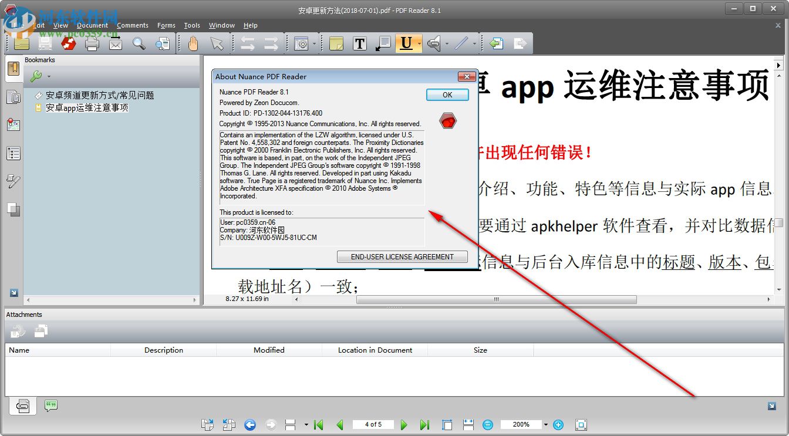789x436 pixels.
Task: Open the Pages thumbnails sidebar panel
Action: [13, 97]
